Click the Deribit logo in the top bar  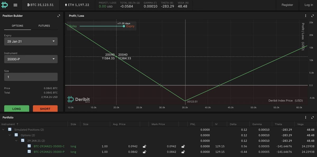(x=4, y=5)
